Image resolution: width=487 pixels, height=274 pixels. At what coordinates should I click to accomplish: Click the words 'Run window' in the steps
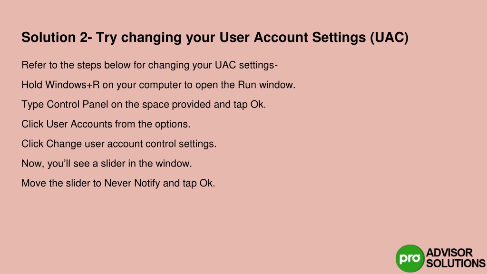pos(266,85)
